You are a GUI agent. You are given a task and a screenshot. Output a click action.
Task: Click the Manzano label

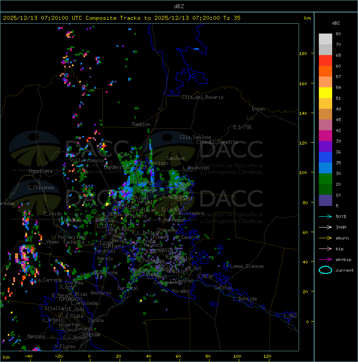[x=36, y=336]
